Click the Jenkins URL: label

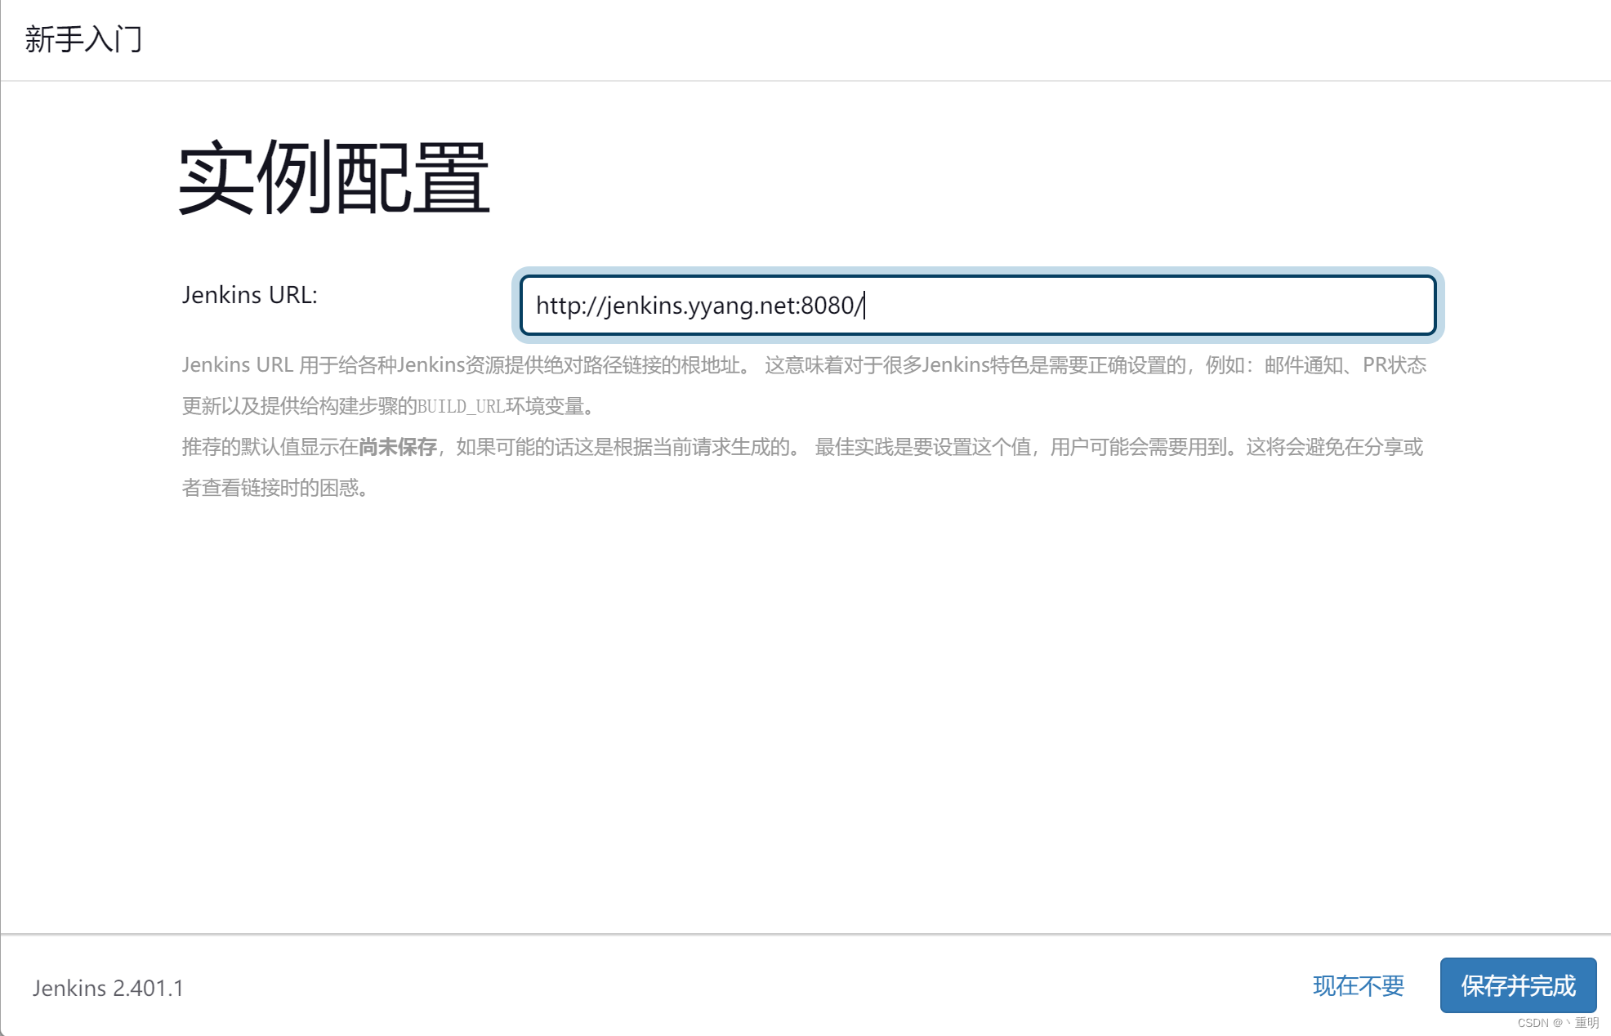(x=249, y=295)
